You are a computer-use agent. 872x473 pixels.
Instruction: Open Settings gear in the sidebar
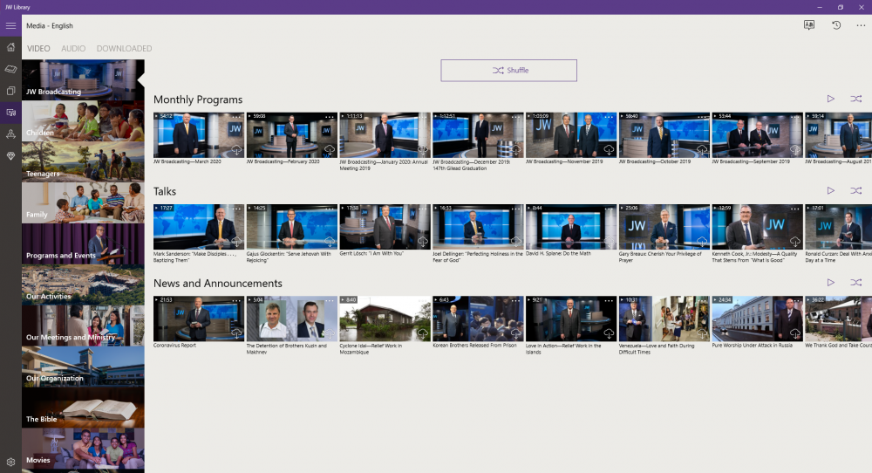(x=10, y=462)
